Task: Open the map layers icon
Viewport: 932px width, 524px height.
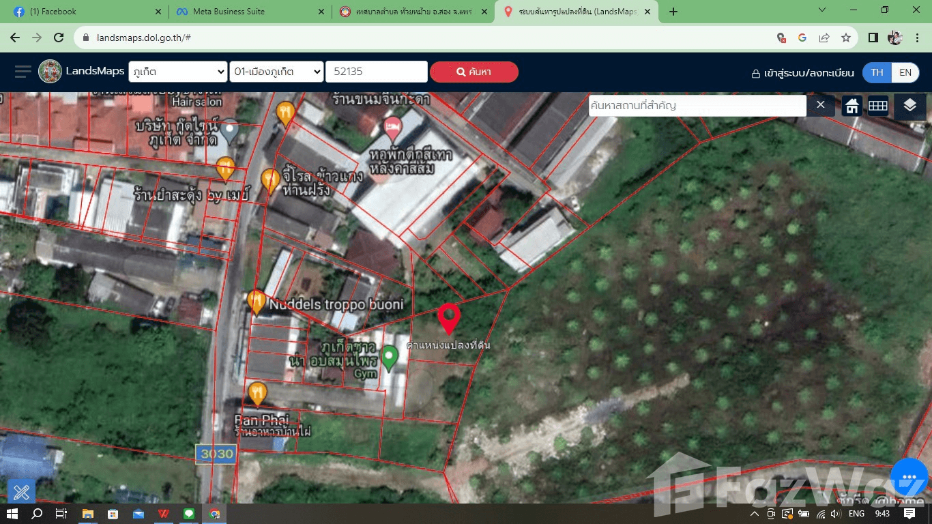Action: tap(909, 106)
